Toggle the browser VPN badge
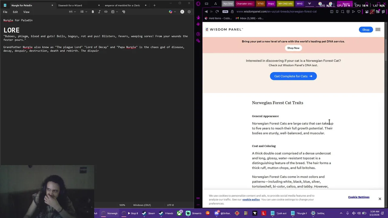Viewport: 388px width, 218px height. coord(225,12)
